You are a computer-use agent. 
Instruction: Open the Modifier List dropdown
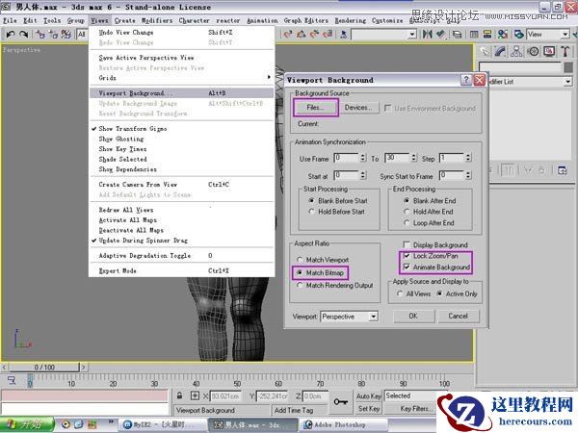pyautogui.click(x=568, y=82)
